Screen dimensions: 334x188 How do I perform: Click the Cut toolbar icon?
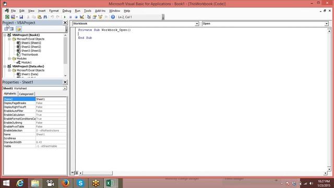tap(28, 17)
